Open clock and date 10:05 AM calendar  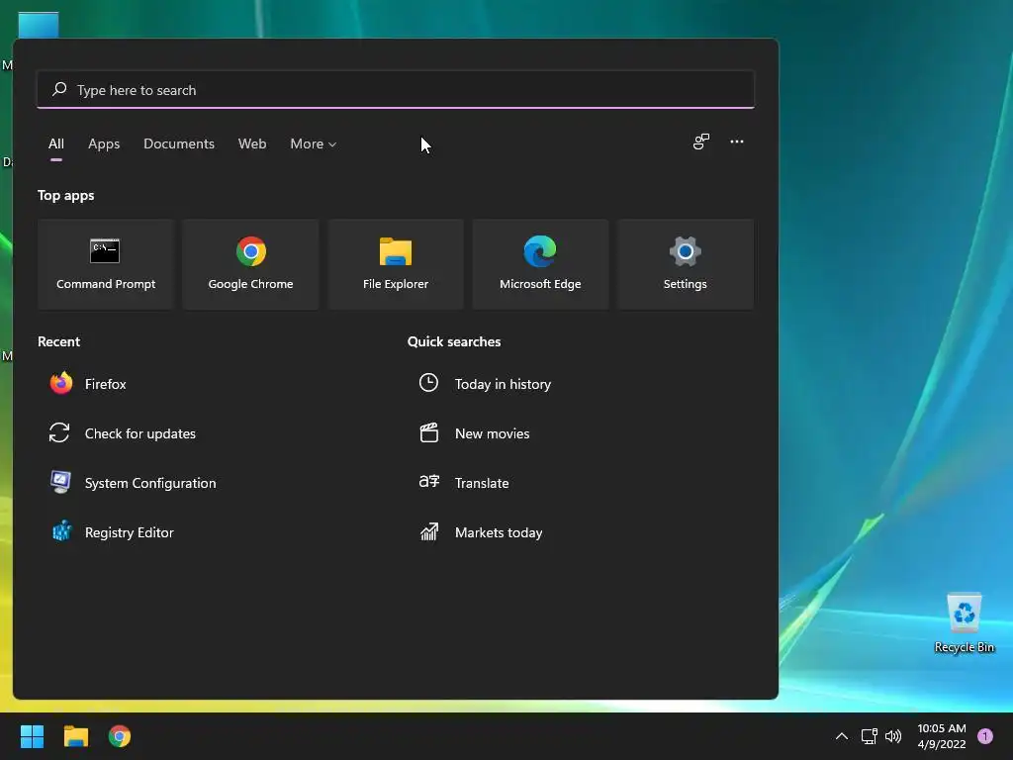coord(942,736)
